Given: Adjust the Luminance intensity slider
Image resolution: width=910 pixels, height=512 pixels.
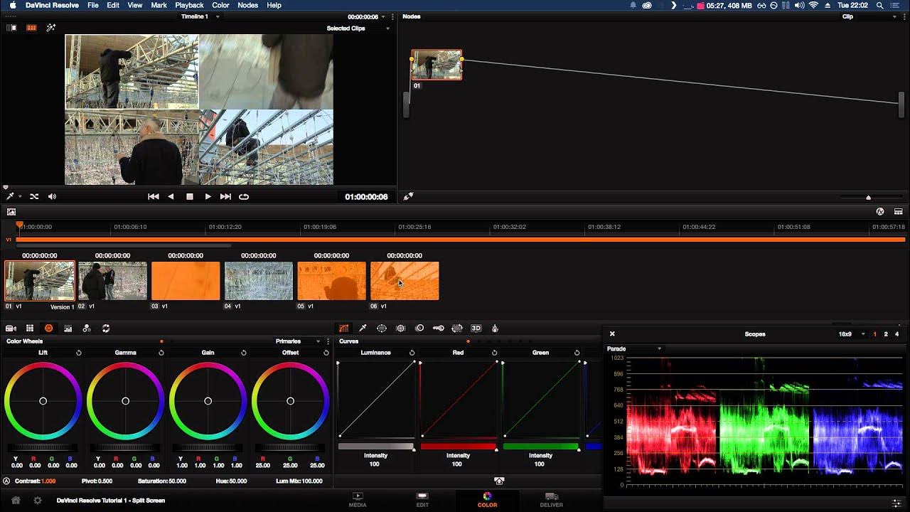Looking at the screenshot, I should pos(376,447).
